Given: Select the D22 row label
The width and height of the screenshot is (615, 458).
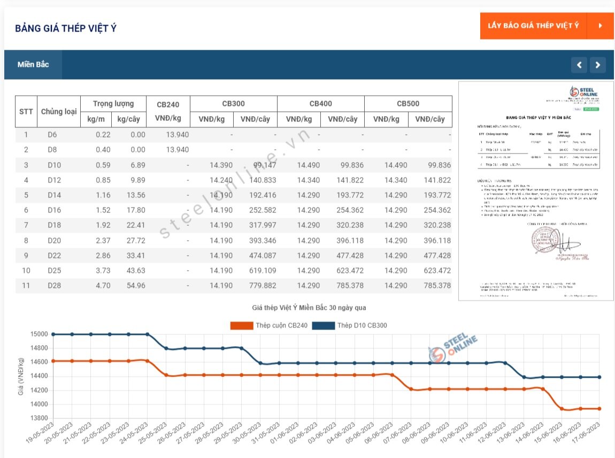Looking at the screenshot, I should click(x=54, y=256).
